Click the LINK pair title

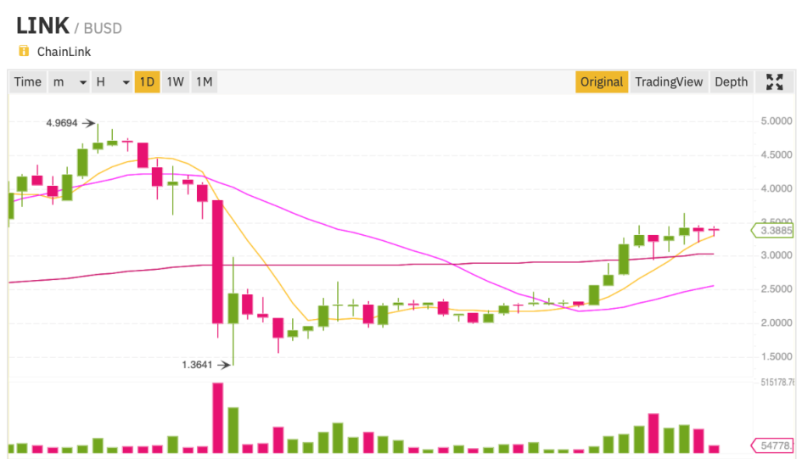tap(42, 25)
